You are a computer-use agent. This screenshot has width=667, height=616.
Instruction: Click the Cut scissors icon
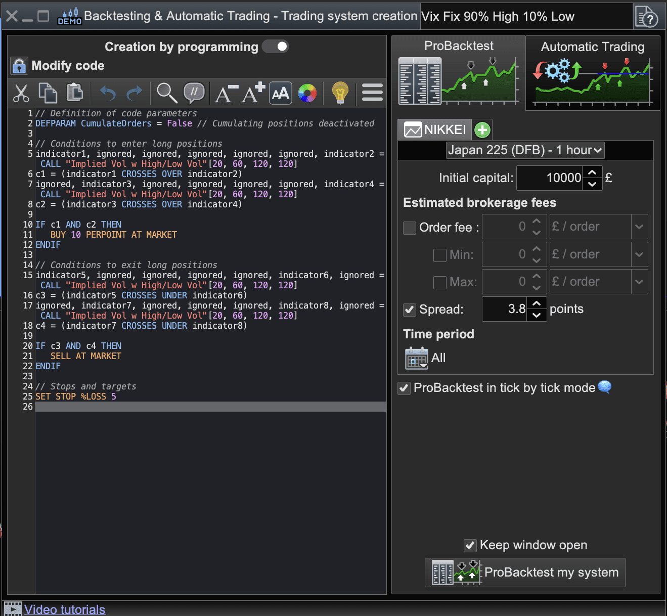(x=21, y=93)
